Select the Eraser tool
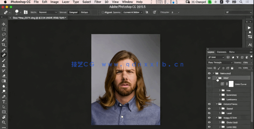This screenshot has height=129, width=254. click(x=4, y=76)
